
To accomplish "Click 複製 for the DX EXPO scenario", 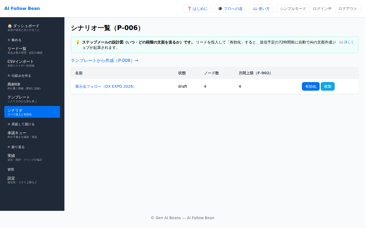I will tap(328, 86).
